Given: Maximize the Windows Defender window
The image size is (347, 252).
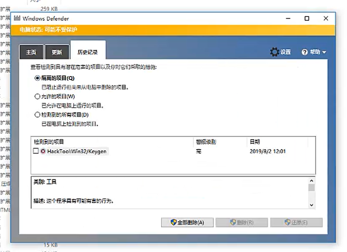Looking at the screenshot, I should (x=307, y=19).
